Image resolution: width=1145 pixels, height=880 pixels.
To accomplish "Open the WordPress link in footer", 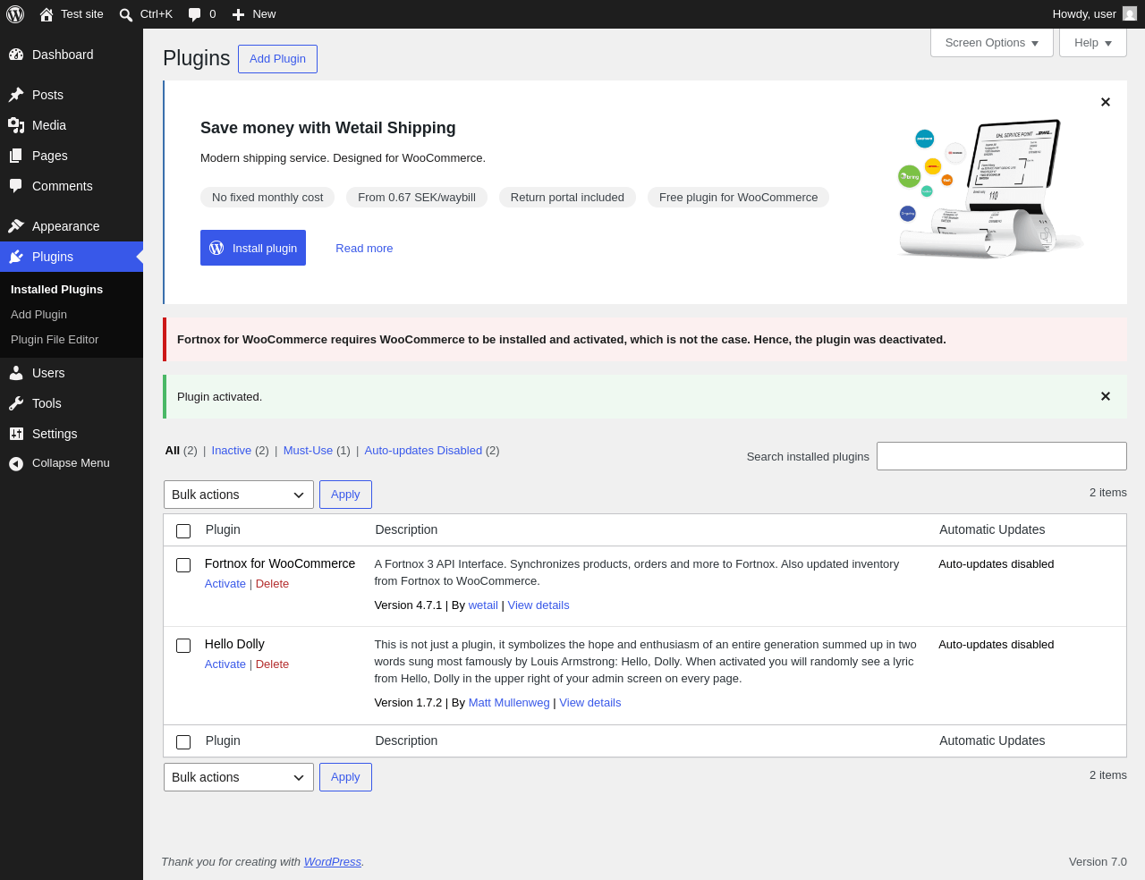I will pyautogui.click(x=333, y=862).
